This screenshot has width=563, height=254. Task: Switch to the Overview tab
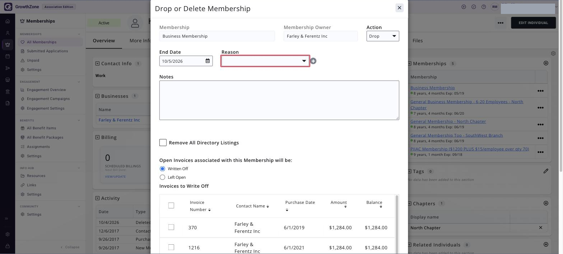pyautogui.click(x=104, y=40)
